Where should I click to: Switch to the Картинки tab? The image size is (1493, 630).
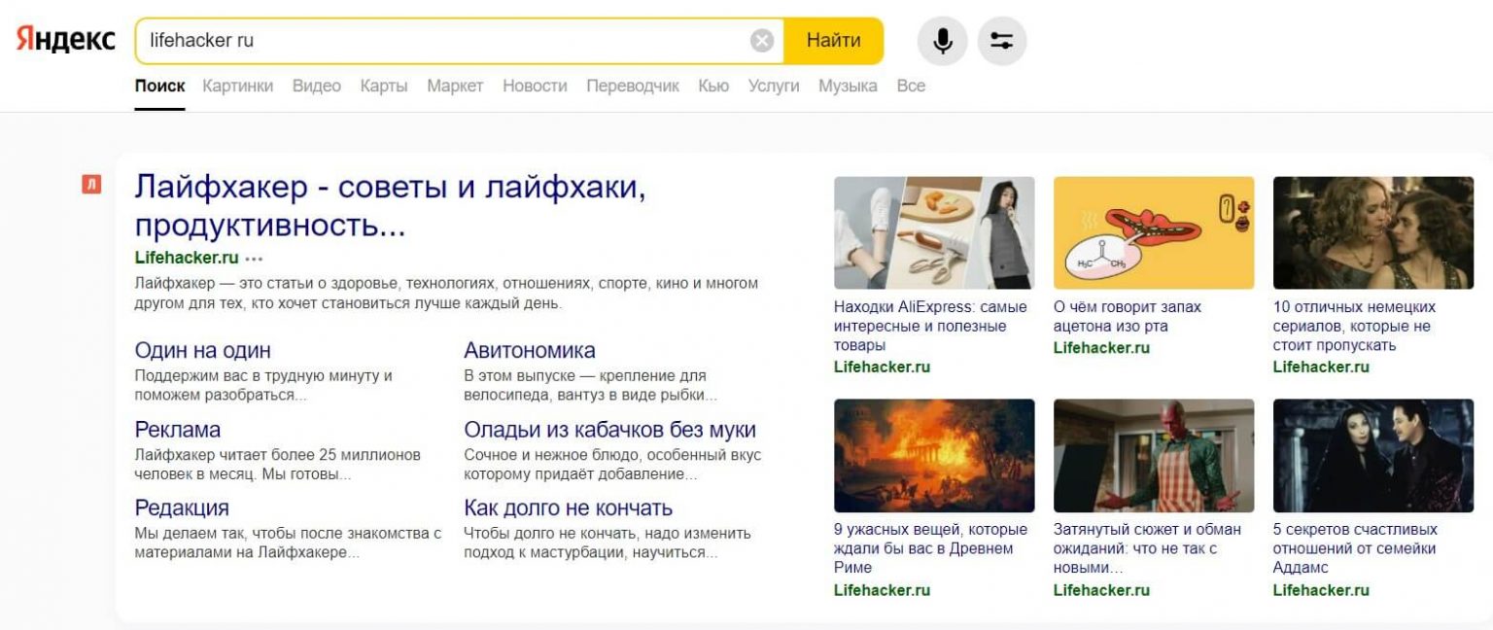tap(237, 86)
